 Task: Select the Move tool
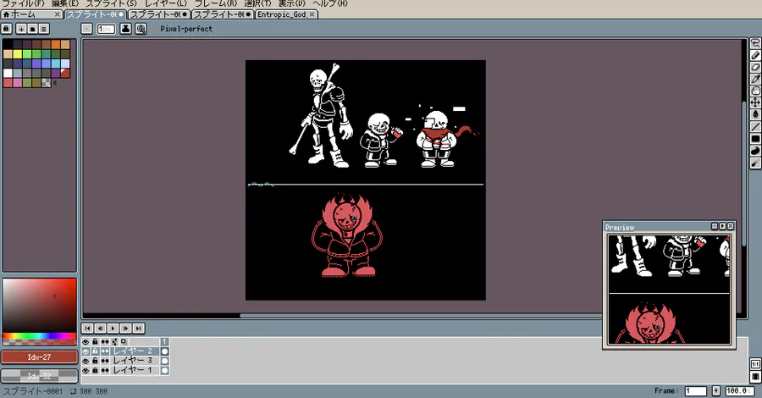[x=755, y=102]
